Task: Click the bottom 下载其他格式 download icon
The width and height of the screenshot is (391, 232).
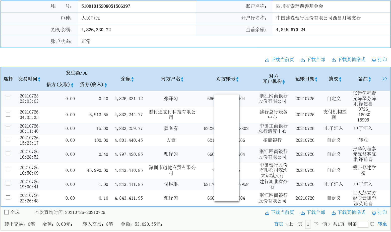Action: [334, 213]
